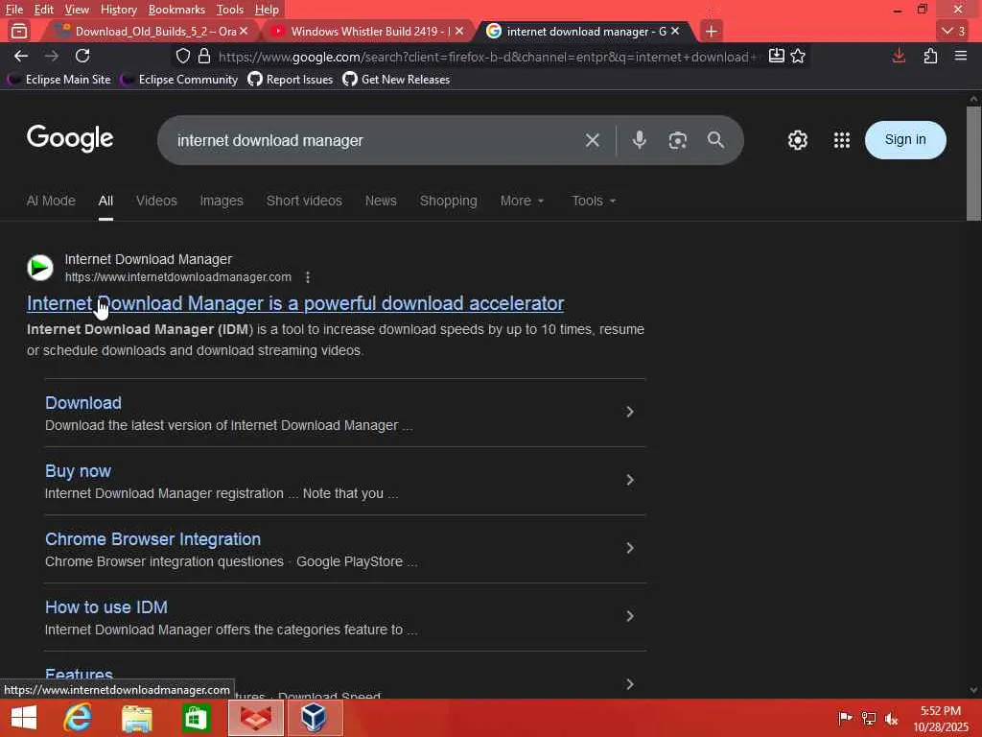Expand the Chrome Browser Integration chevron
This screenshot has width=982, height=737.
click(x=630, y=548)
